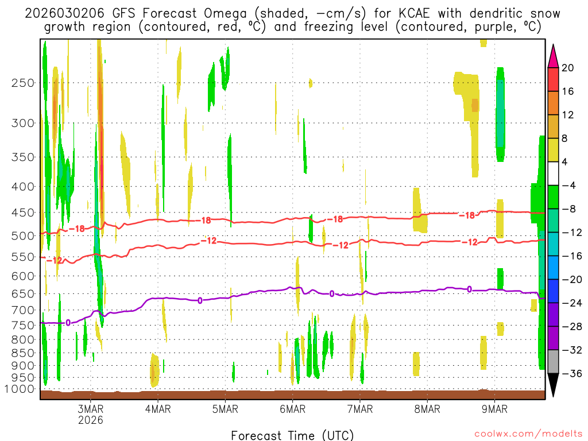Click the green -4 to -8 colorbar segment
This screenshot has width=588, height=441.
[x=553, y=197]
